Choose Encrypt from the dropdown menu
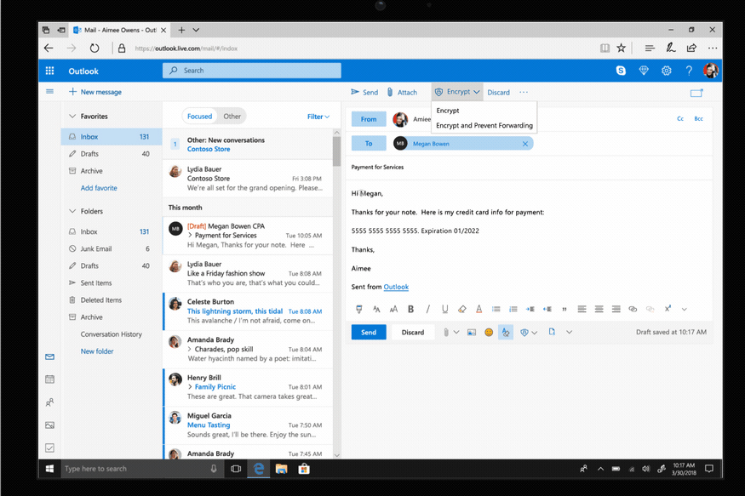This screenshot has height=496, width=745. (x=448, y=110)
